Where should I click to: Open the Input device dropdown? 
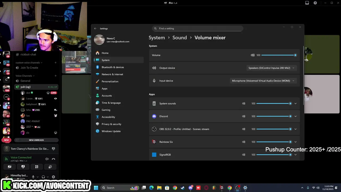(x=263, y=81)
